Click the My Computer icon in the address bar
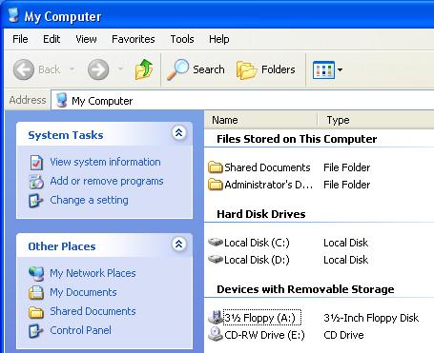Viewport: 434px width, 353px height. coord(61,100)
